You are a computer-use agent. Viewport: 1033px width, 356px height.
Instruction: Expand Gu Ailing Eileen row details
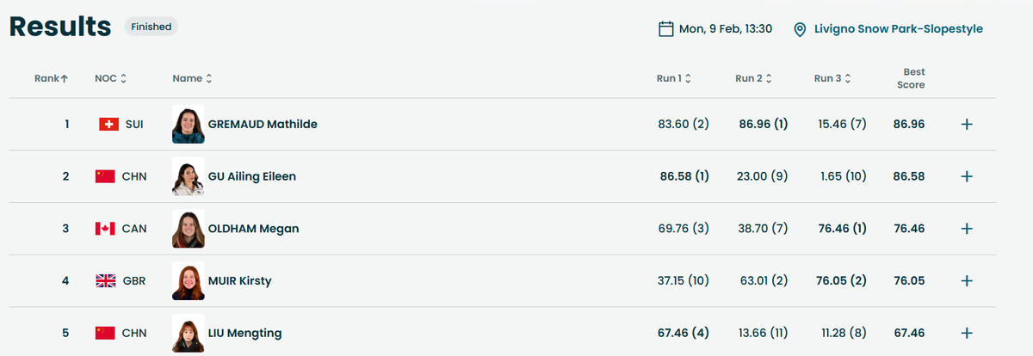pos(966,176)
